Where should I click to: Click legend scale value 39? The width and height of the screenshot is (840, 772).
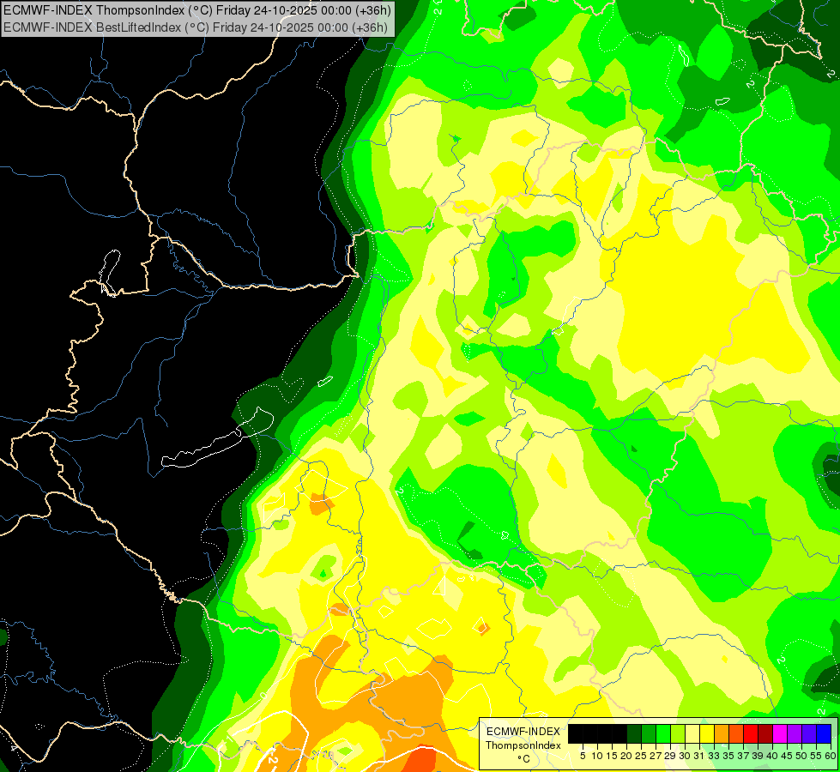point(758,756)
